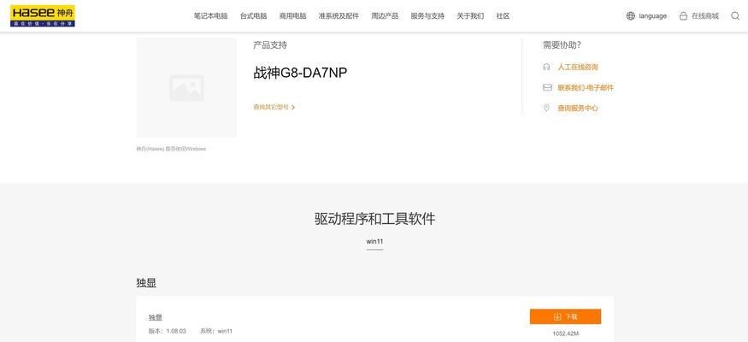This screenshot has width=748, height=342.
Task: Go to 在线商城 online store
Action: tap(705, 15)
